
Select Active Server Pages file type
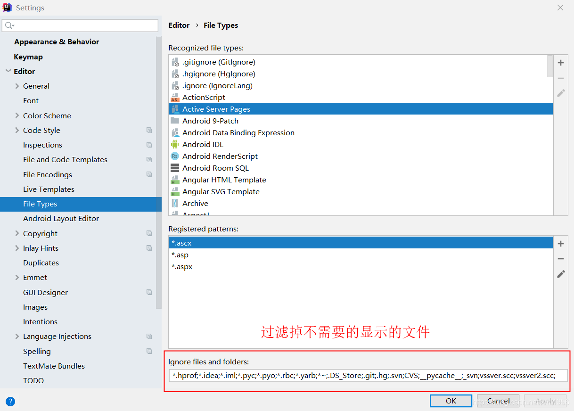click(x=361, y=109)
